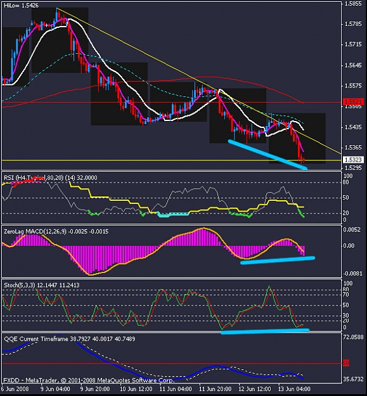Click the 13 Jun 04:00 time label
The height and width of the screenshot is (396, 367).
pyautogui.click(x=294, y=389)
